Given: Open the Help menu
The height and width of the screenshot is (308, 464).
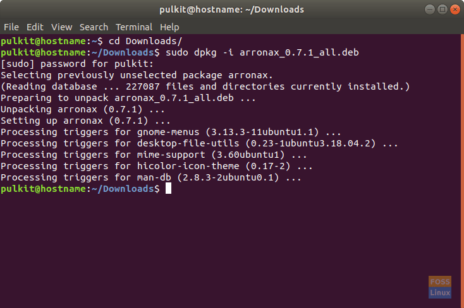Looking at the screenshot, I should [x=169, y=27].
